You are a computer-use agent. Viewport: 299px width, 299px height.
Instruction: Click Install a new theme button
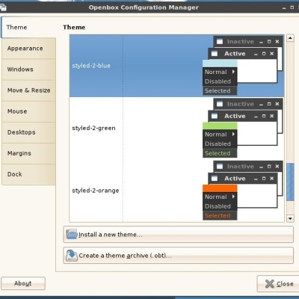point(179,235)
